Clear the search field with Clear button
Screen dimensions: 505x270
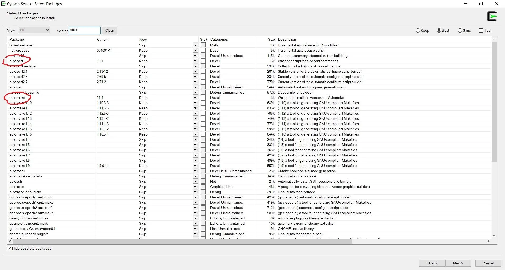110,30
